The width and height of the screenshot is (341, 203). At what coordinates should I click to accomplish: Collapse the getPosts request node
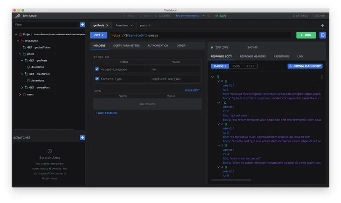coord(22,61)
